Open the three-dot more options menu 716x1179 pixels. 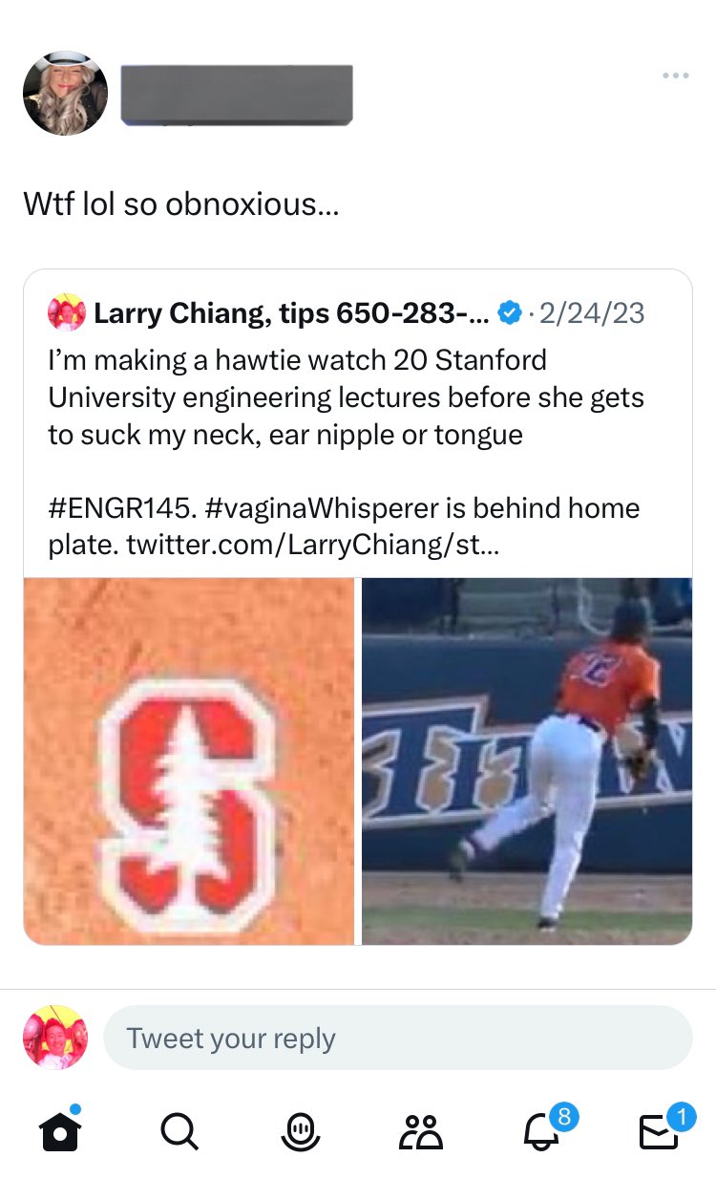coord(675,75)
